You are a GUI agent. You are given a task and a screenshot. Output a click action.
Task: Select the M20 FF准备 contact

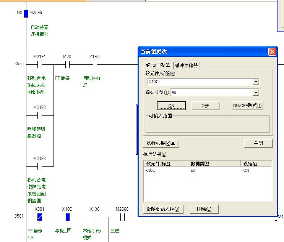[67, 64]
